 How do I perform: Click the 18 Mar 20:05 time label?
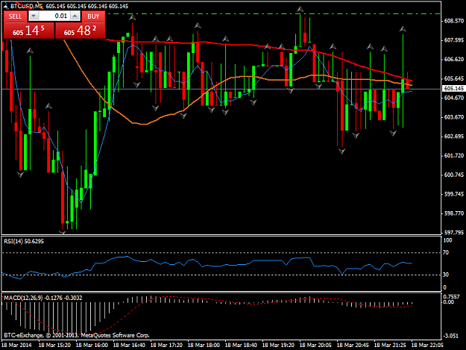[x=315, y=345]
